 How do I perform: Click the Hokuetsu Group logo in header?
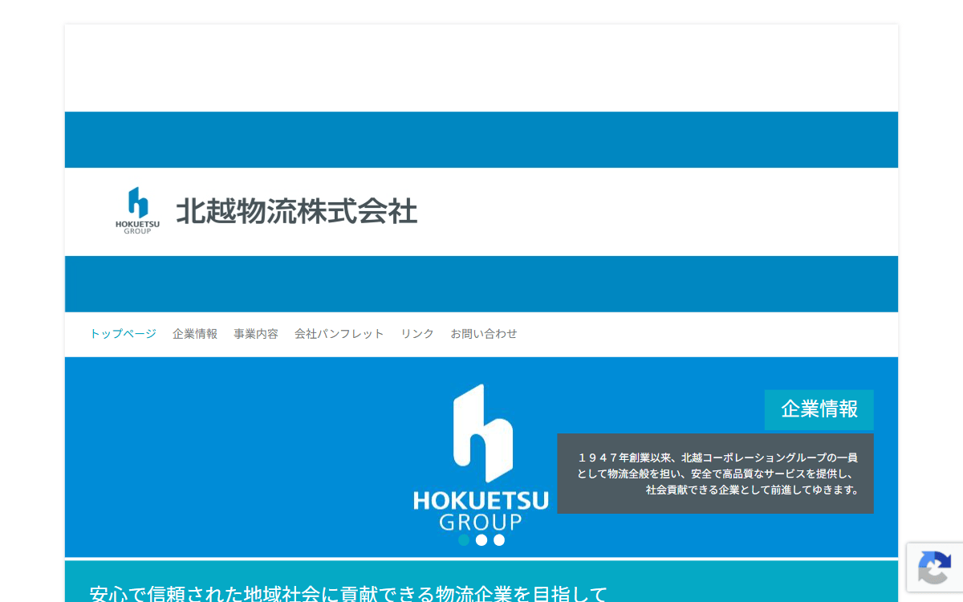[137, 210]
